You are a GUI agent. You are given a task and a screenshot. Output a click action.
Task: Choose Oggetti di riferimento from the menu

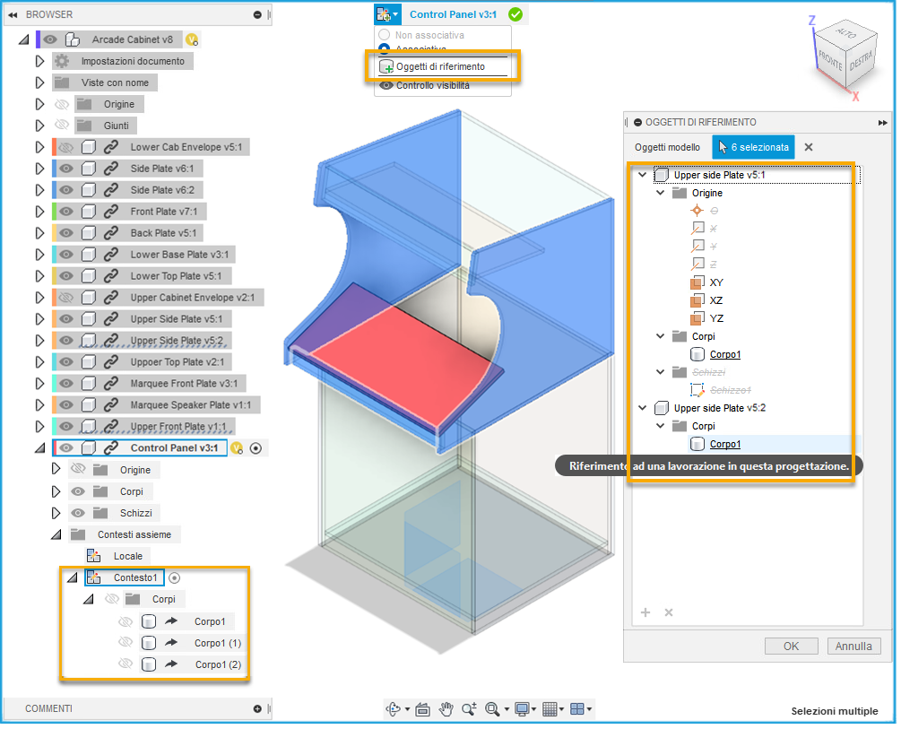(442, 67)
